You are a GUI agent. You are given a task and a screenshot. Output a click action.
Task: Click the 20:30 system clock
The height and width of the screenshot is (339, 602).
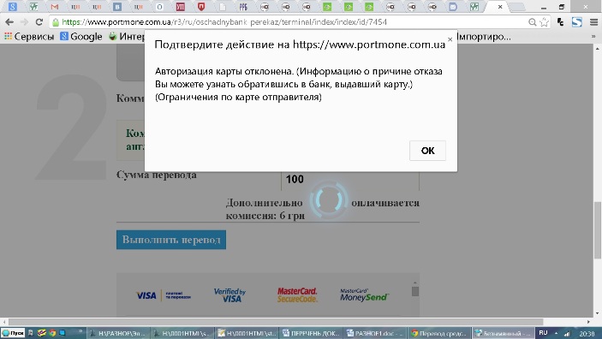(587, 333)
